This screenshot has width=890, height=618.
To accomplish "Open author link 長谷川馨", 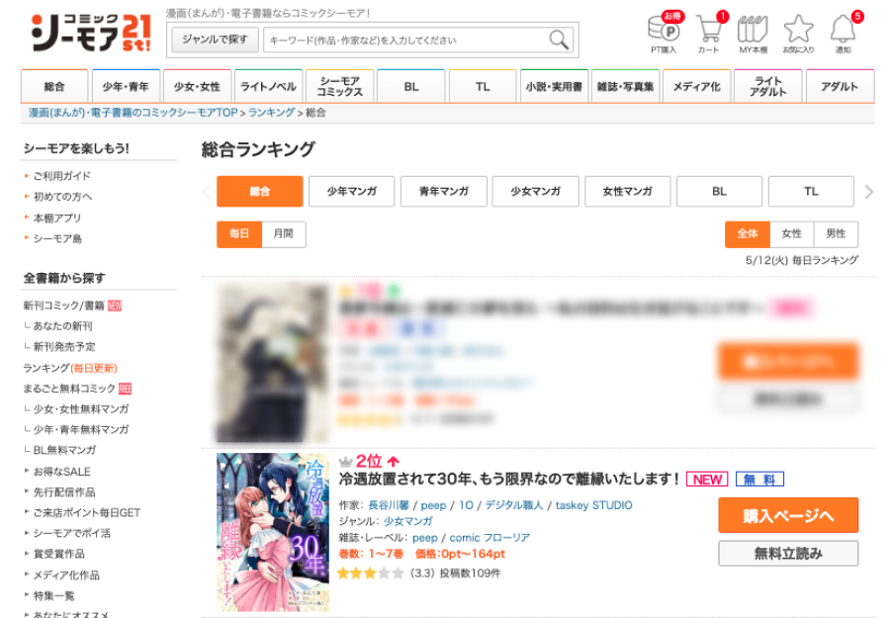I will pos(389,505).
